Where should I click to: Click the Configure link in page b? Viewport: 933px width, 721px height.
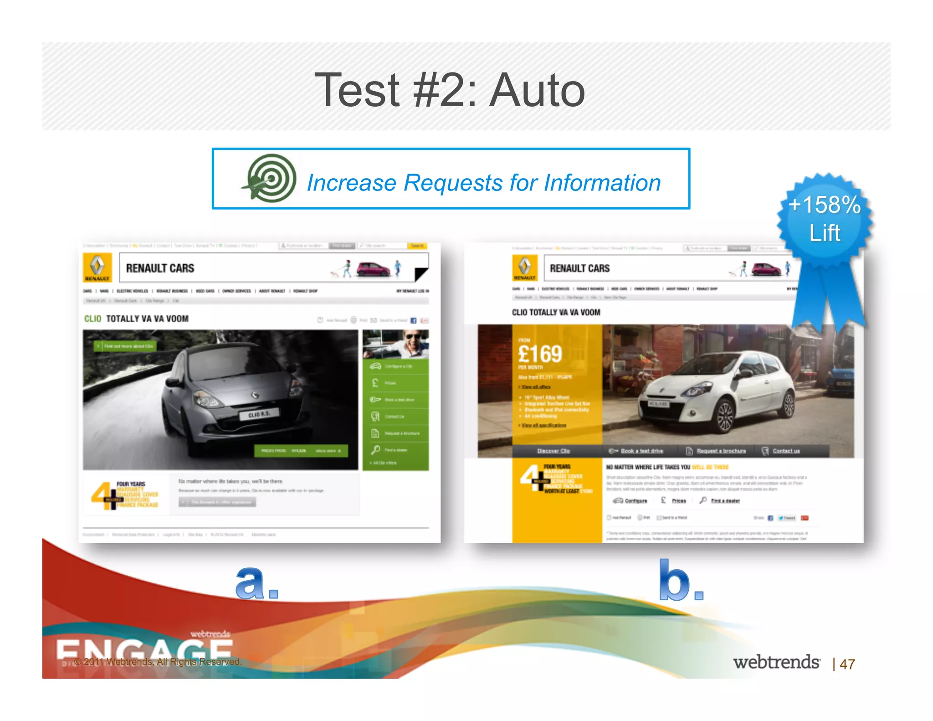(636, 500)
